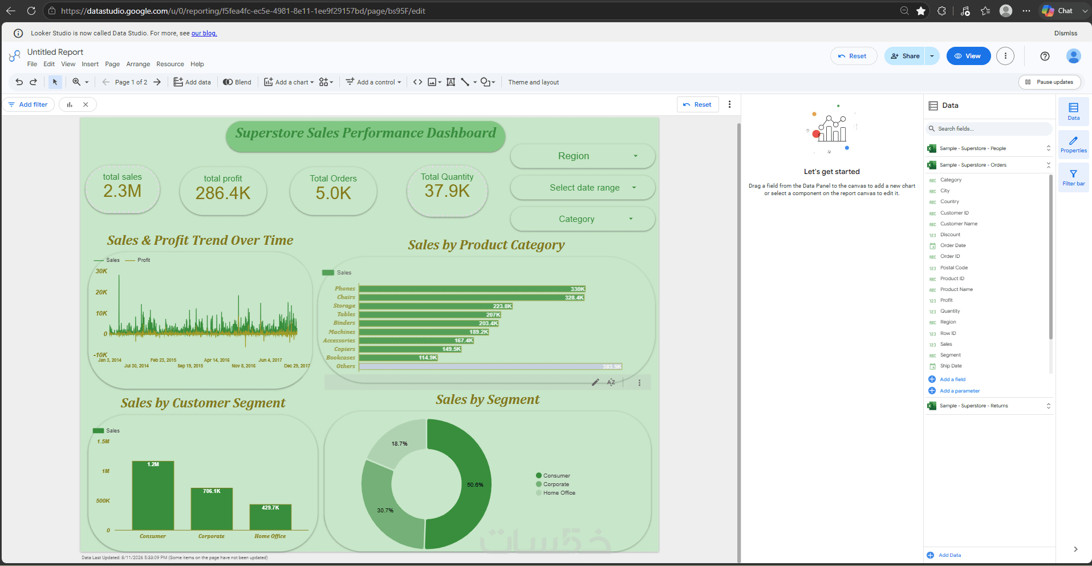Click the pencil edit icon on bar chart
Viewport: 1092px width, 566px height.
[595, 382]
